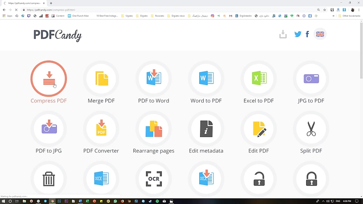Open the One Punch-Man bookmark

78,16
